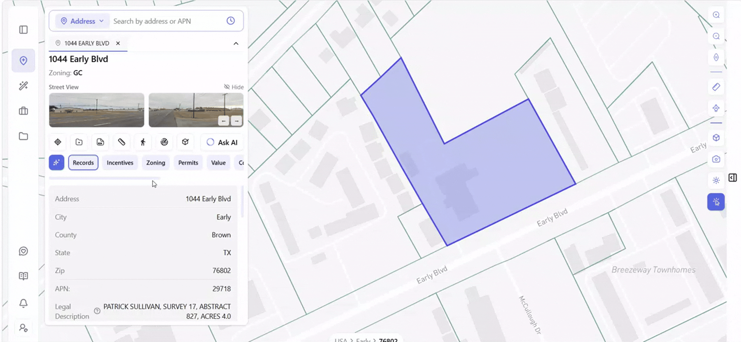
Task: Zoom in on the map
Action: tap(716, 15)
